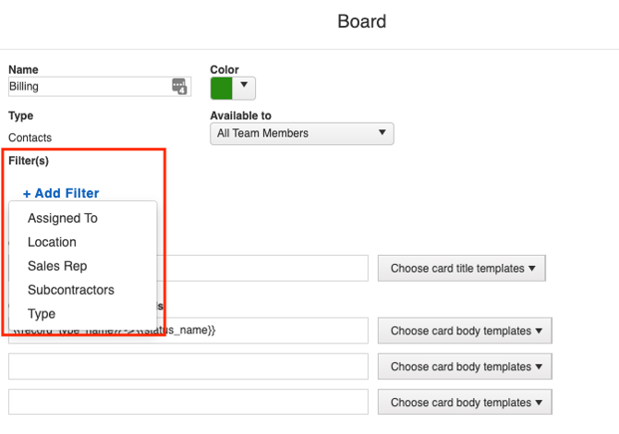619x434 pixels.
Task: Select Subcontractors in the filter list
Action: [x=71, y=290]
